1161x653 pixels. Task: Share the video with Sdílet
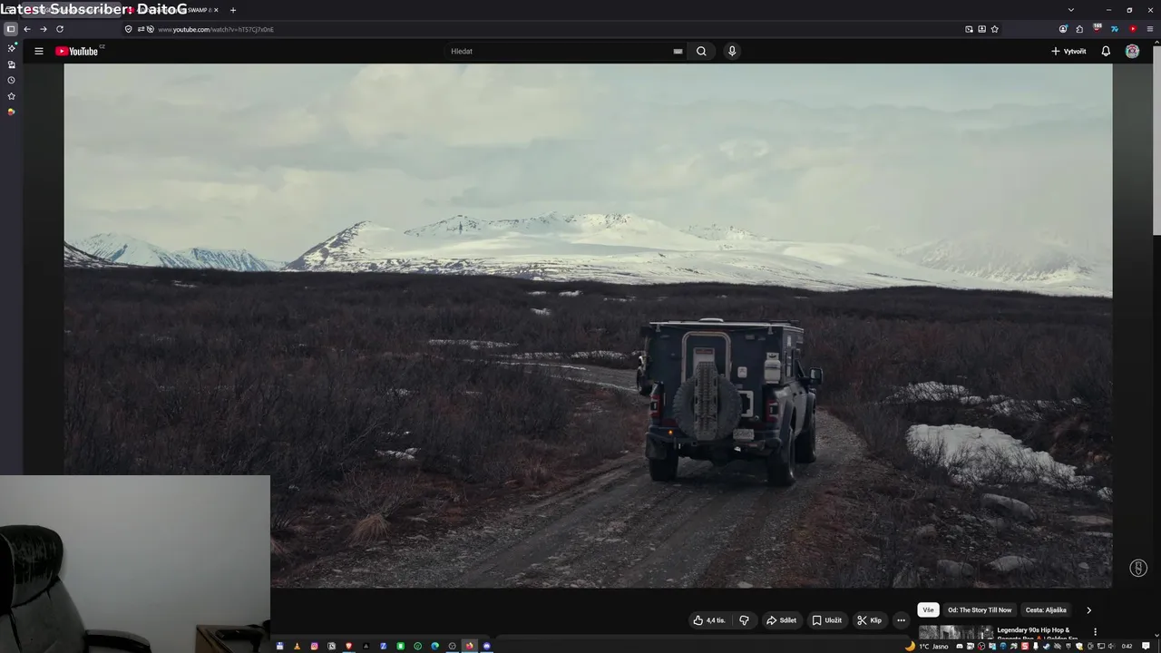click(781, 620)
